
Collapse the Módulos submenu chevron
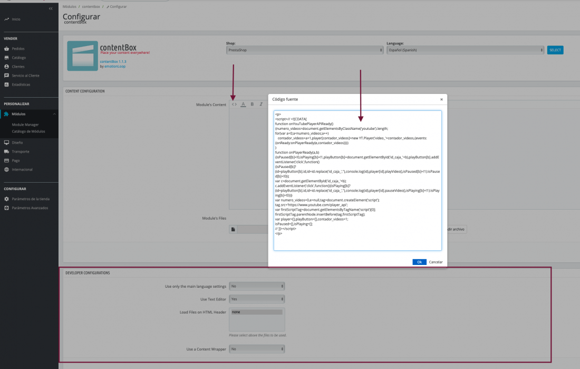tap(54, 114)
